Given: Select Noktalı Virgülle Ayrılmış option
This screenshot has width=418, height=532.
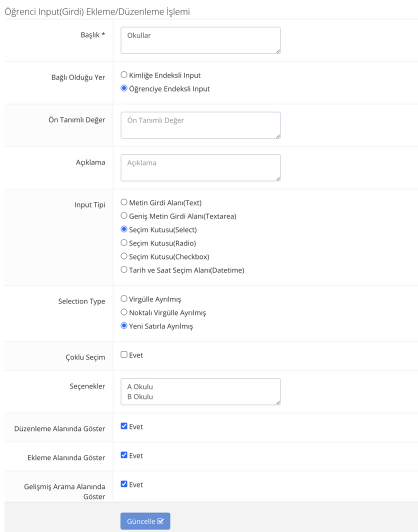Looking at the screenshot, I should [124, 312].
